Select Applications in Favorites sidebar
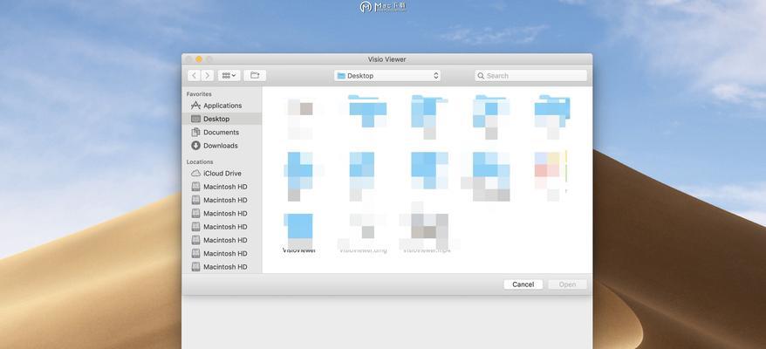 (x=222, y=106)
